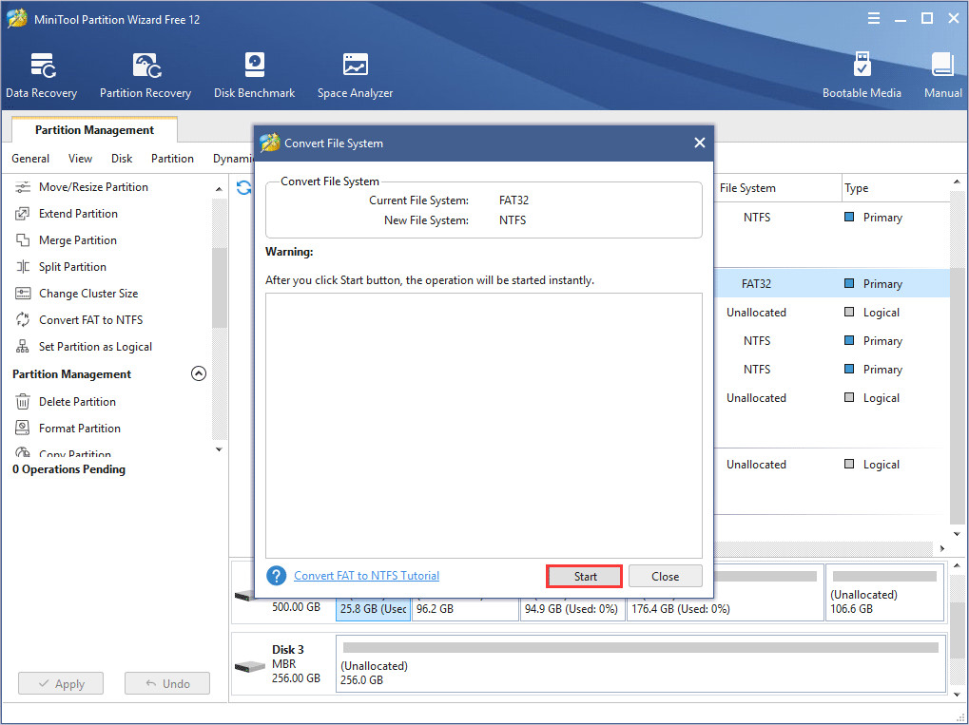Open the Disk menu
969x725 pixels.
coord(122,159)
